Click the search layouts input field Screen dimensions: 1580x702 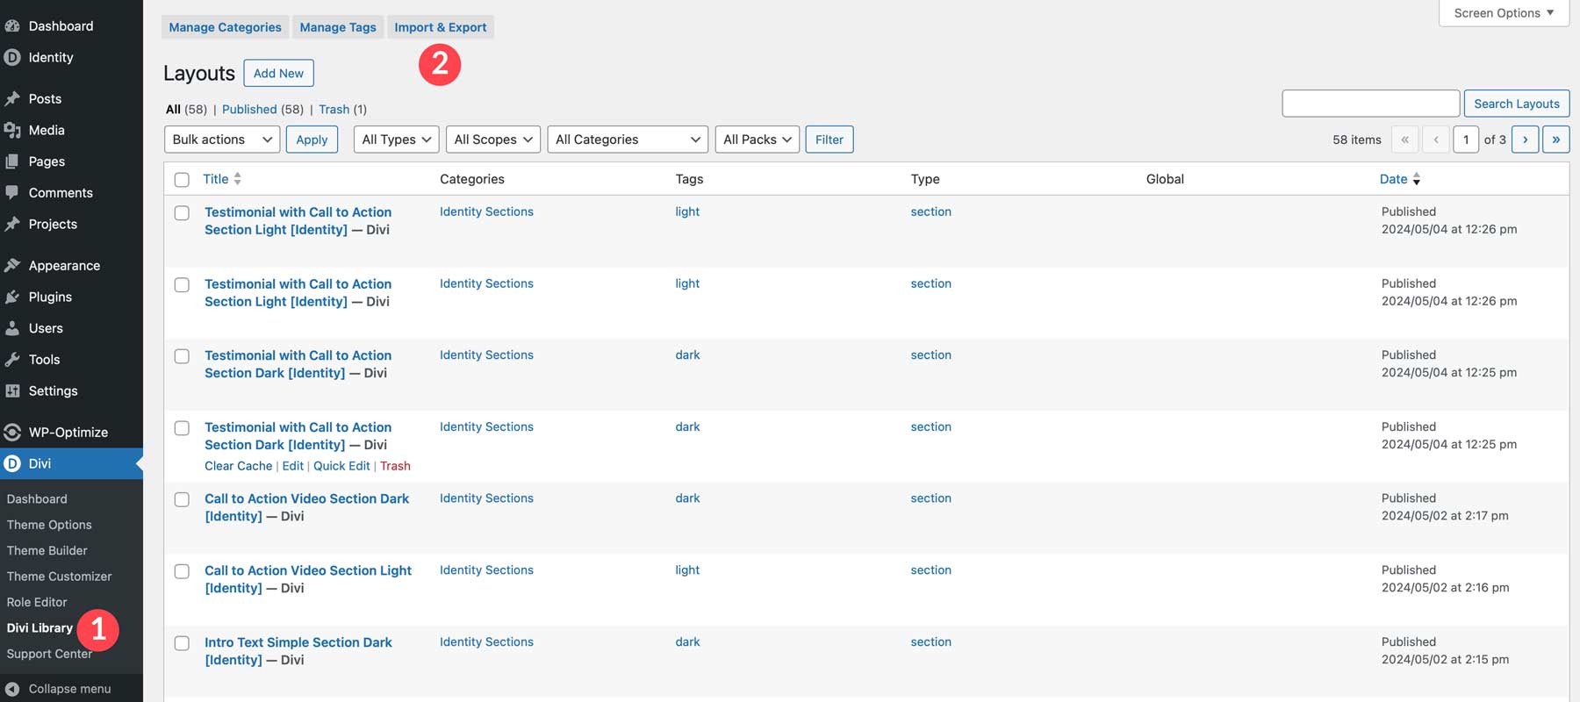1370,104
